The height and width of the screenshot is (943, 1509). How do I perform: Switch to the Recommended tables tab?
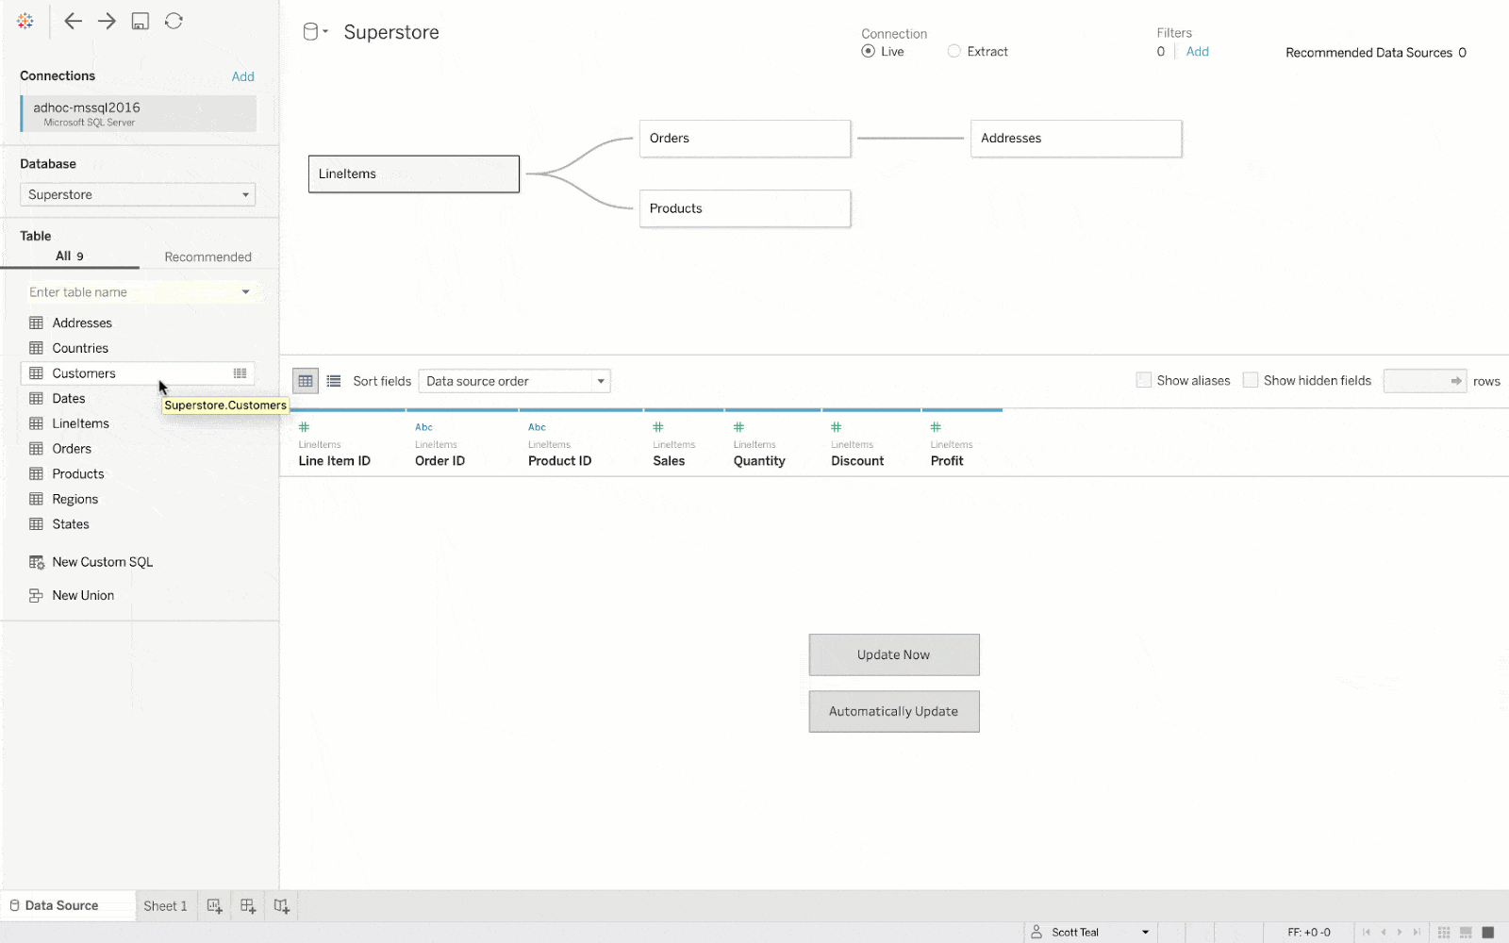(x=207, y=256)
